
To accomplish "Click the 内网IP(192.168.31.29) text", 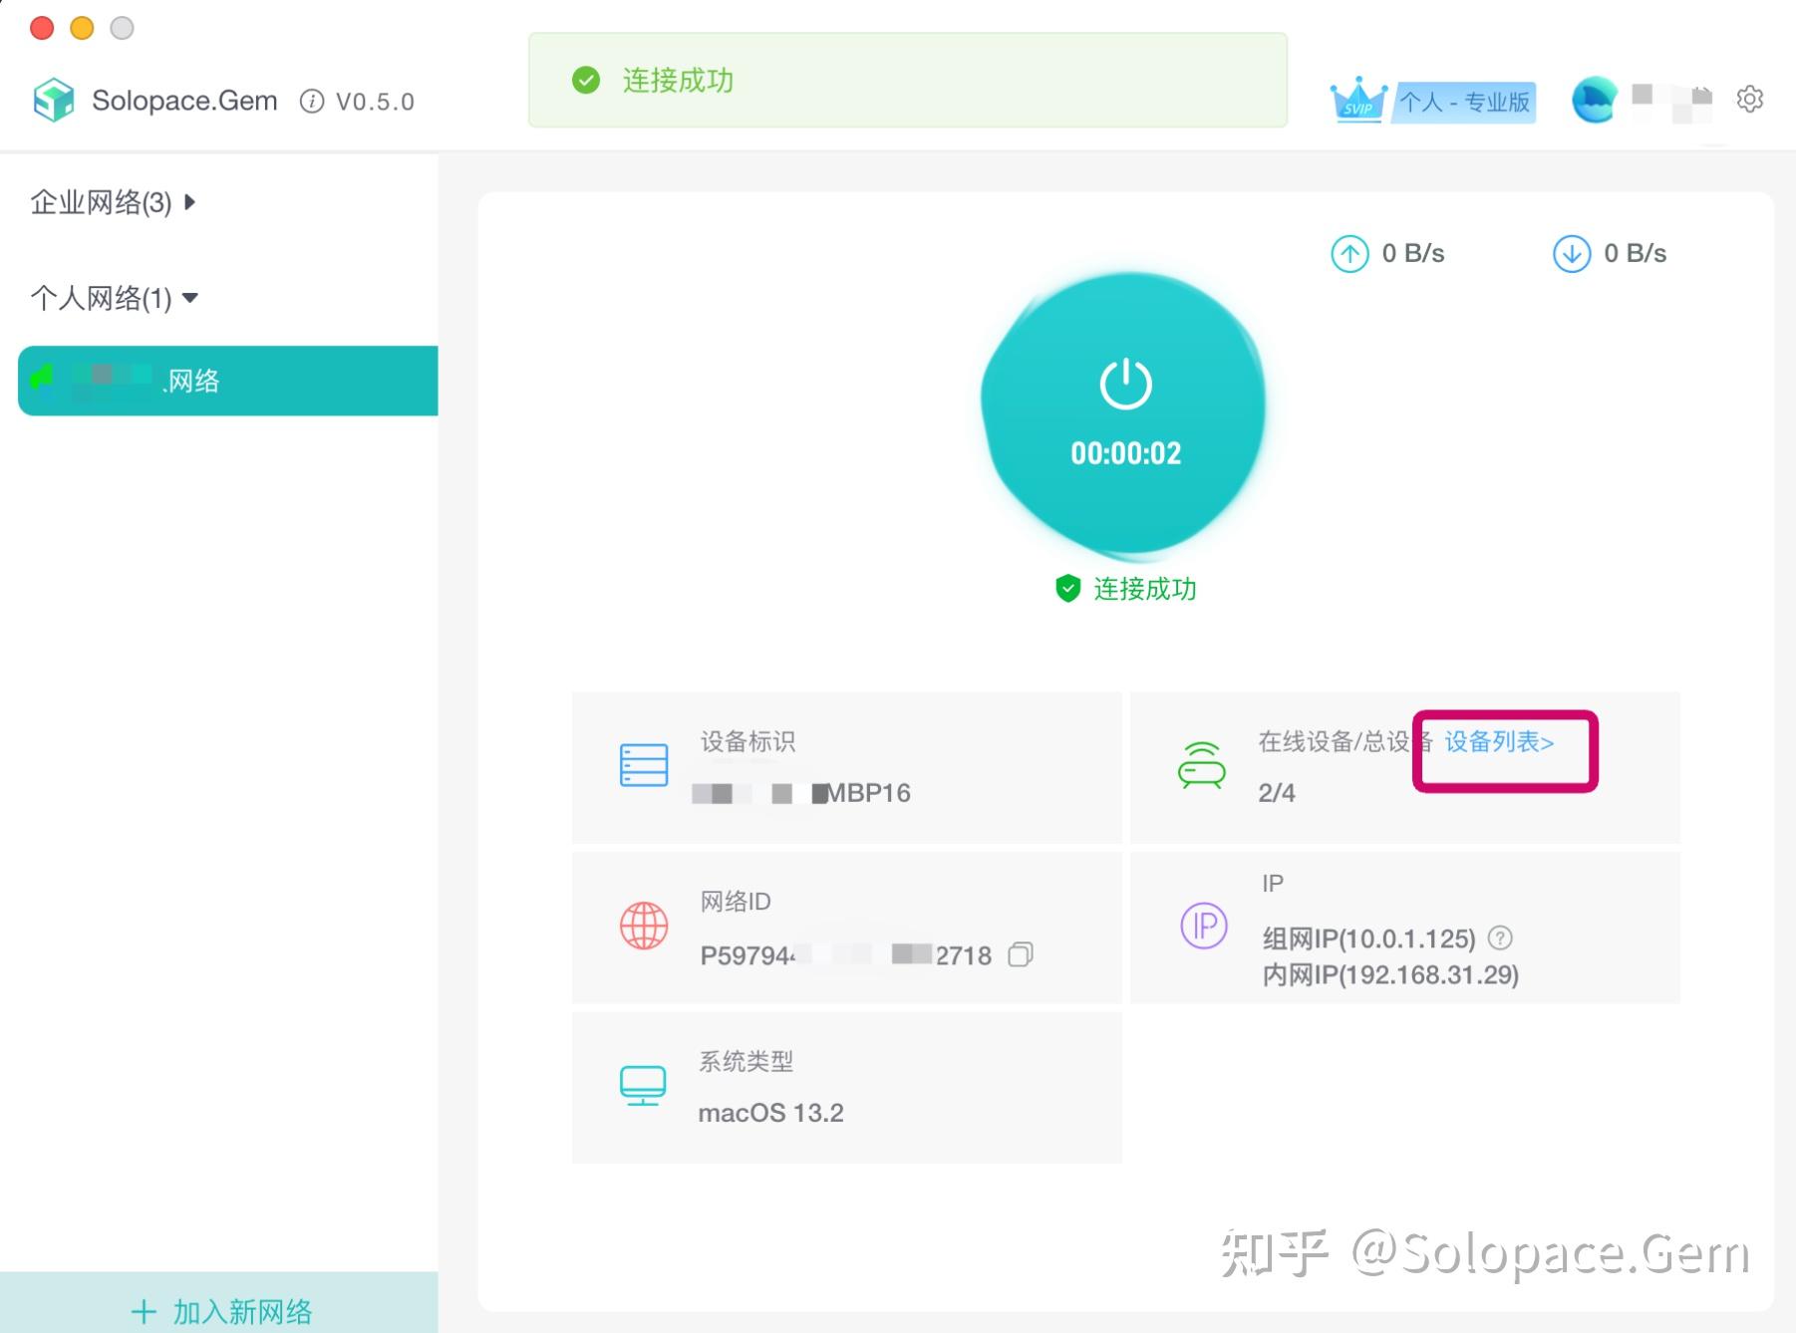I will pyautogui.click(x=1390, y=974).
